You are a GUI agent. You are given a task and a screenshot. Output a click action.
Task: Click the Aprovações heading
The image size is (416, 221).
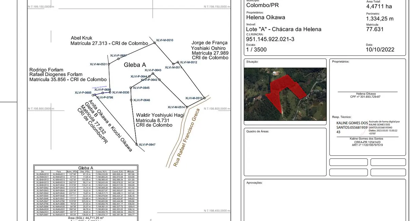(x=254, y=183)
